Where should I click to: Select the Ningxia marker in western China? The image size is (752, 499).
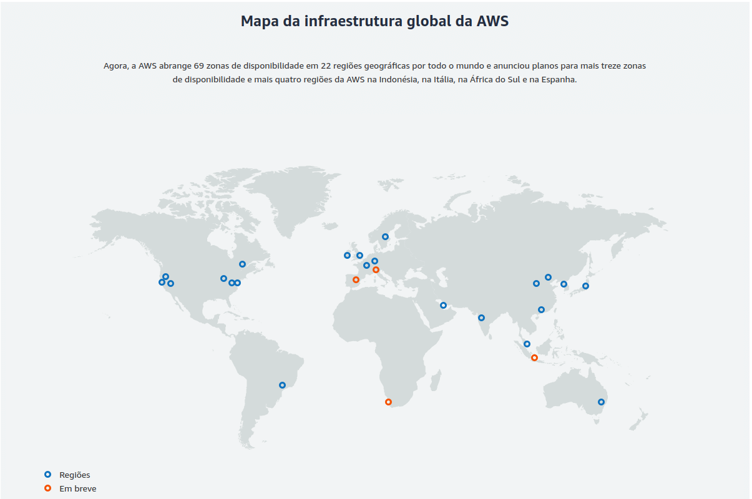[536, 283]
